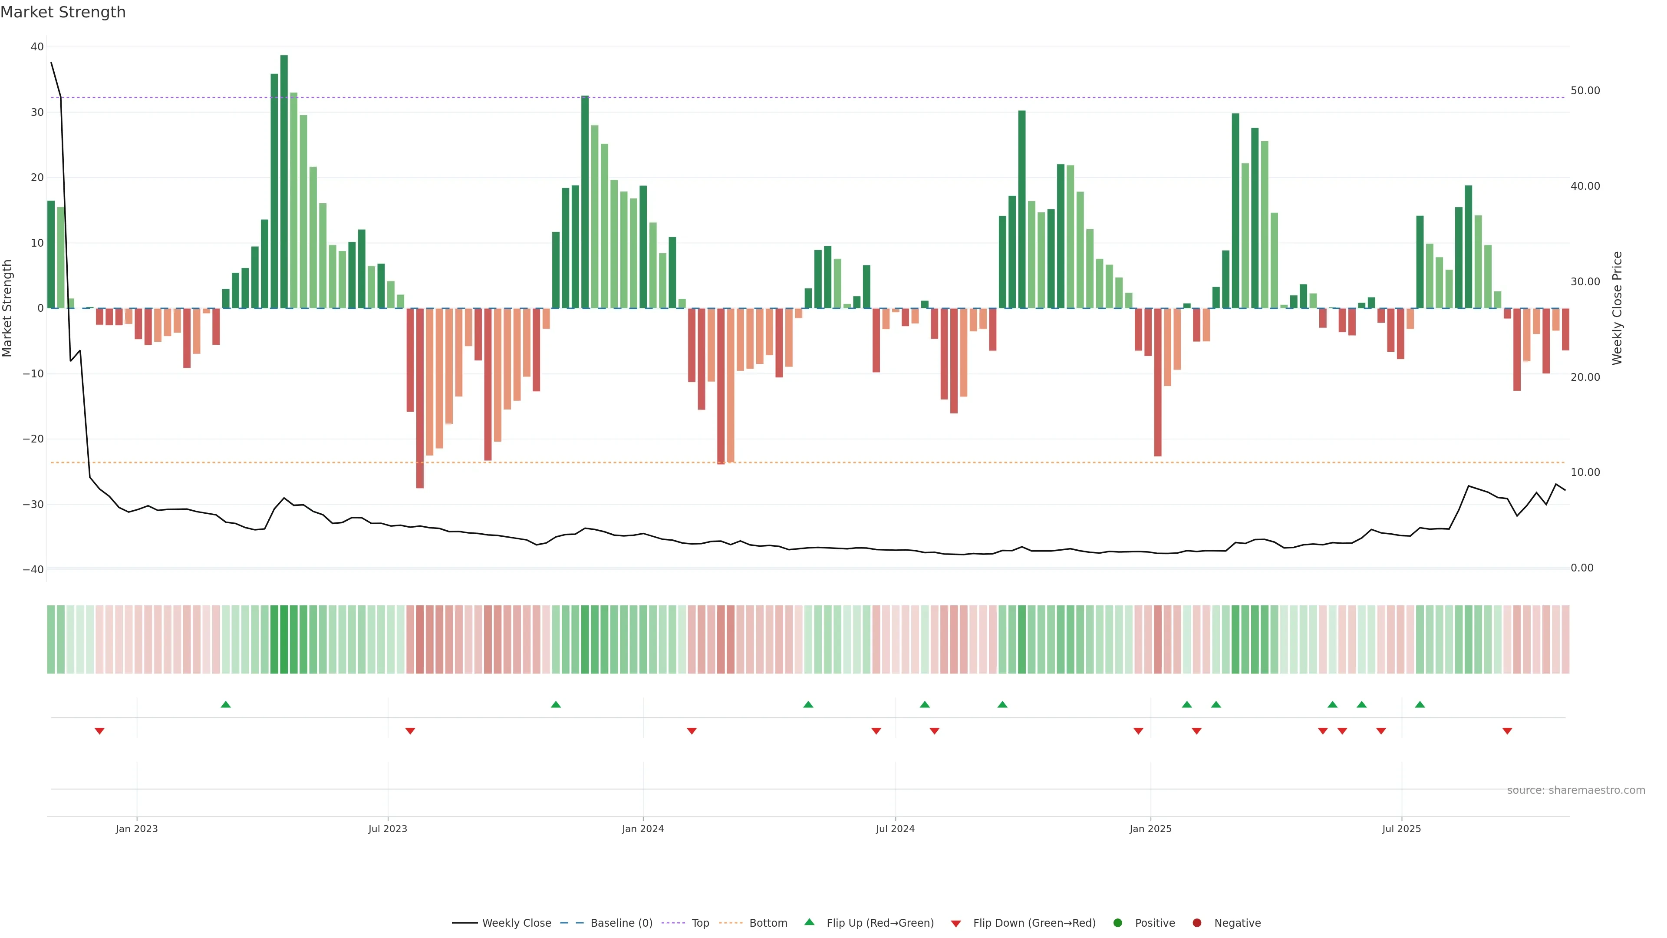Click the first green flip-up triangle marker

[225, 704]
